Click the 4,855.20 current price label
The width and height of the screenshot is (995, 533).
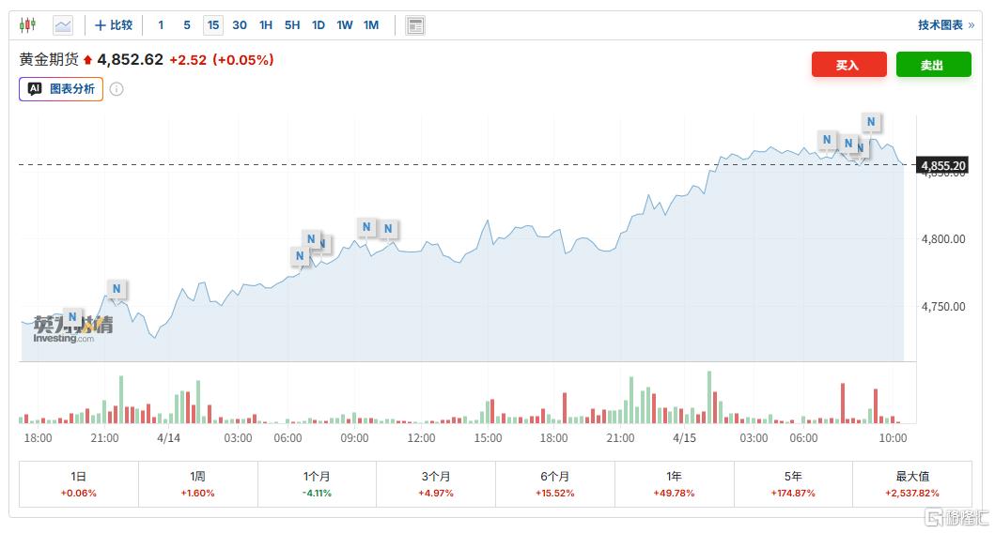(942, 166)
